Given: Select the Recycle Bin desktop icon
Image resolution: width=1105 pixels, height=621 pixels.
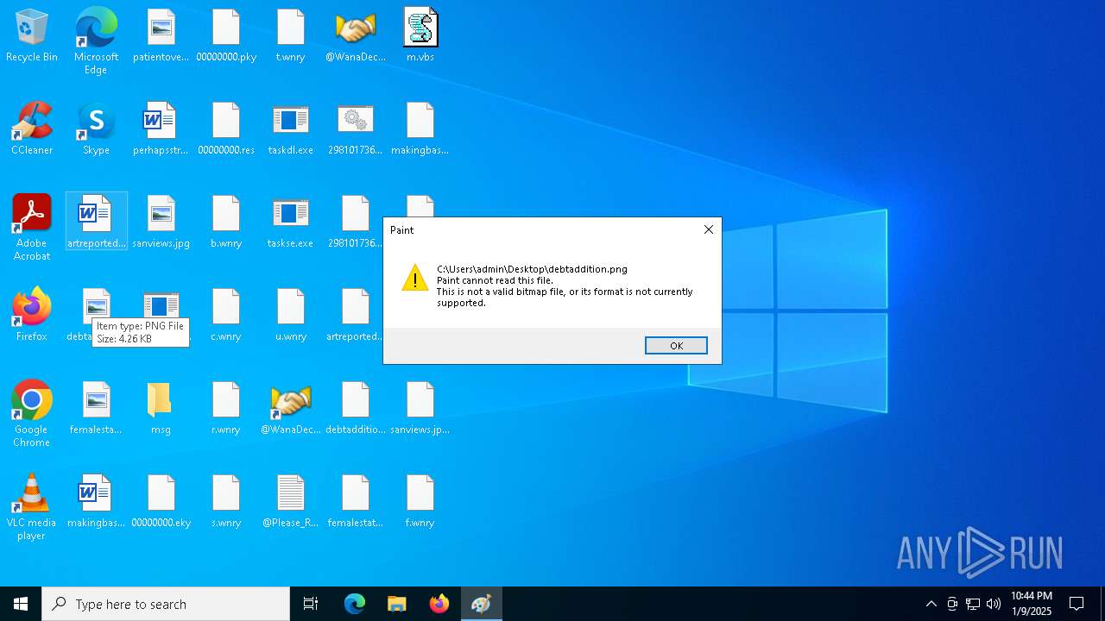Looking at the screenshot, I should [32, 36].
